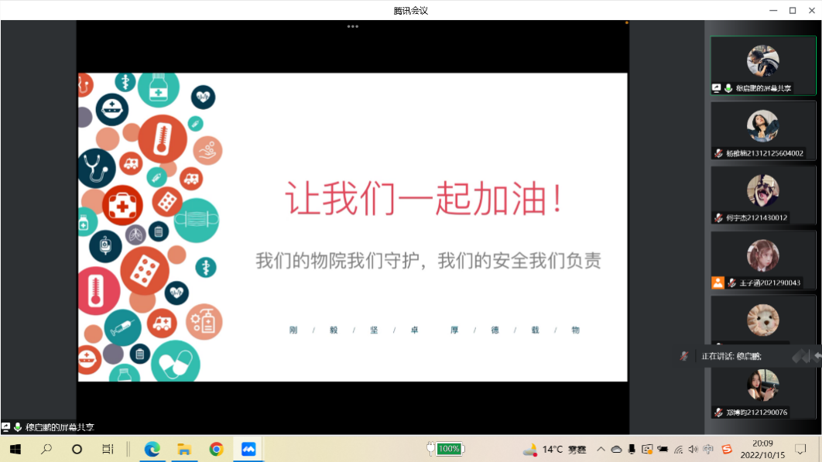Click the taskbar search icon

click(46, 449)
